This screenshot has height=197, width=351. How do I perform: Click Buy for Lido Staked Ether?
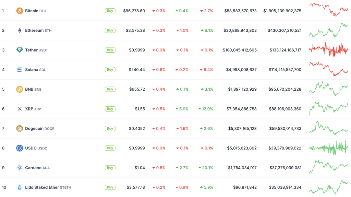(110, 187)
